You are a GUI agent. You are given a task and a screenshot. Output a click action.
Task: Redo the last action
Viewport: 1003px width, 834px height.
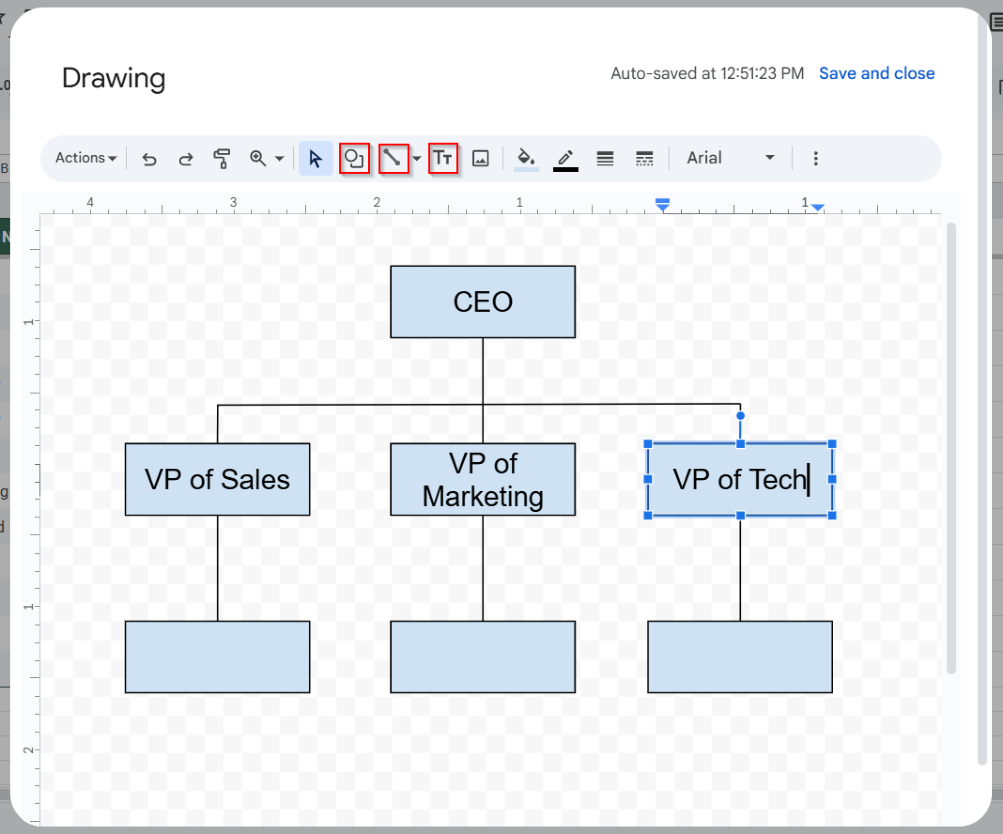coord(186,158)
